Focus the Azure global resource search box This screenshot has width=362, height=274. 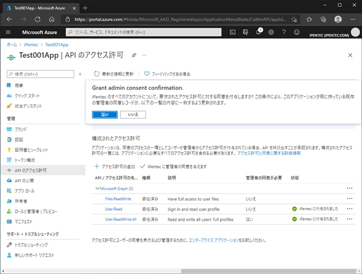point(144,32)
